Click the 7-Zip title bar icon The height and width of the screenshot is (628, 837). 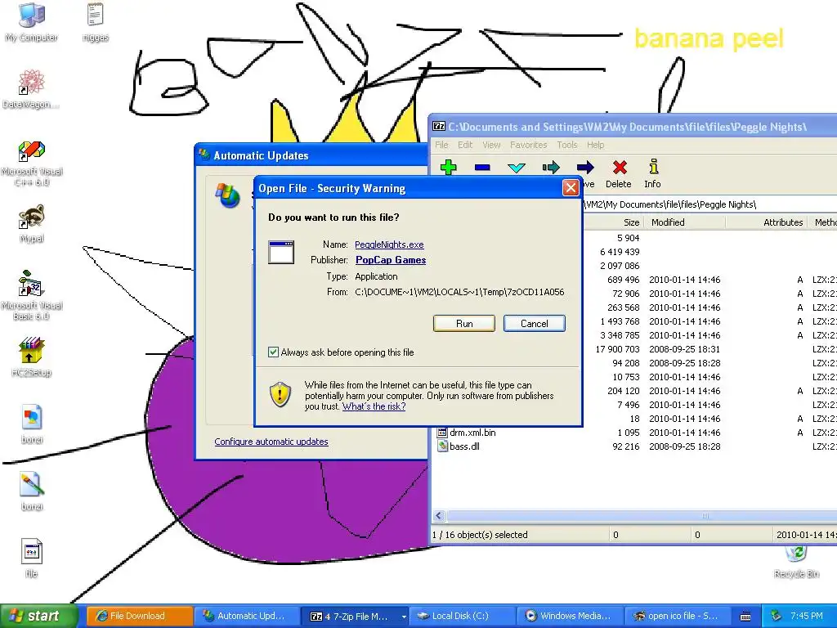pyautogui.click(x=439, y=127)
